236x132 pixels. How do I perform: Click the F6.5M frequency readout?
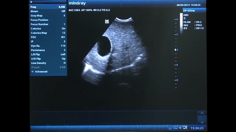[x=187, y=22]
